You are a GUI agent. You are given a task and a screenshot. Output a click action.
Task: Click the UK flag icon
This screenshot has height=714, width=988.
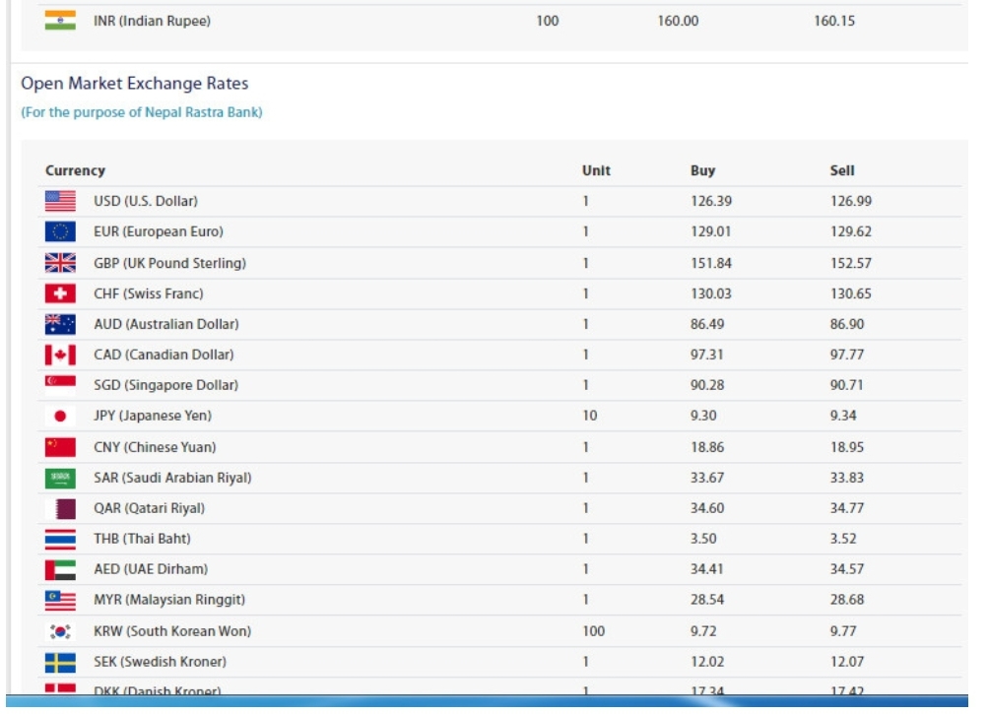(x=60, y=263)
